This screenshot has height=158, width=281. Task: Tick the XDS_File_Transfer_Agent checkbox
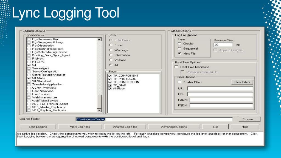pos(29,104)
